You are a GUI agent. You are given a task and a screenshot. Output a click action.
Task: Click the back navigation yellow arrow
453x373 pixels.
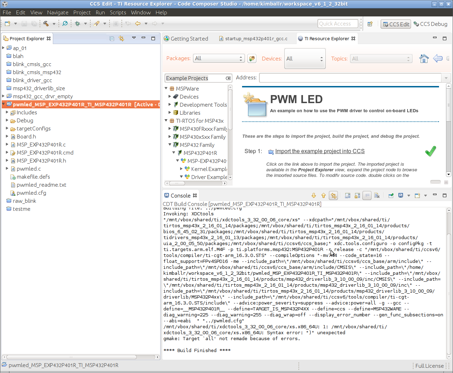pos(138,24)
